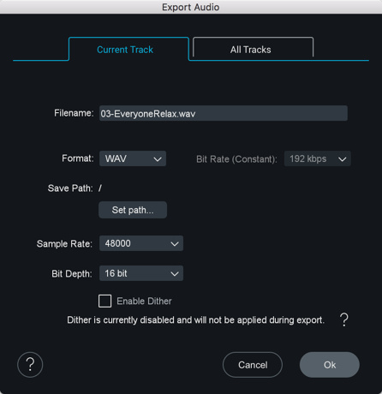382x394 pixels.
Task: Confirm export with the Ok button
Action: [x=330, y=365]
